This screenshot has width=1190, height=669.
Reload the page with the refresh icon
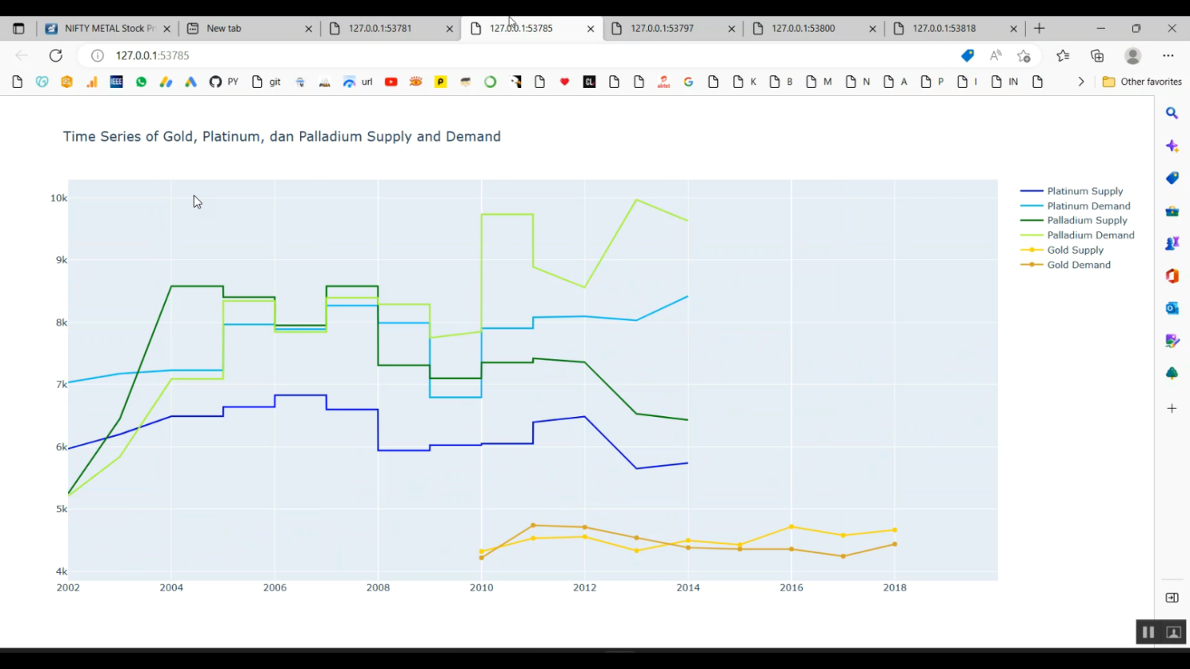pyautogui.click(x=56, y=55)
